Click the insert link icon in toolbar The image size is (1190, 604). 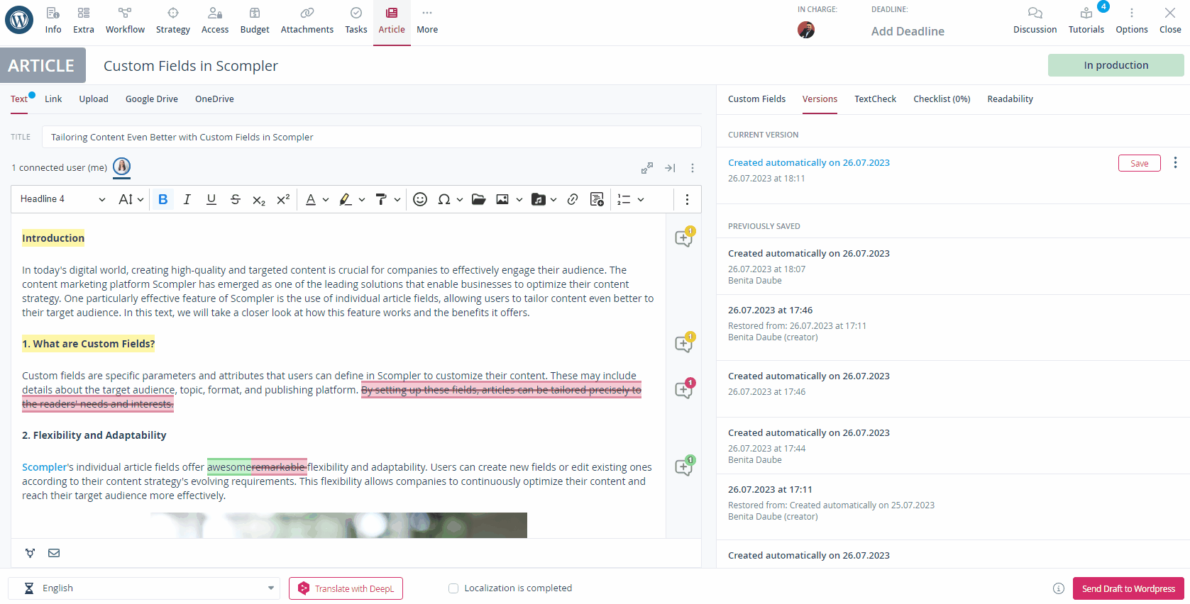[573, 199]
